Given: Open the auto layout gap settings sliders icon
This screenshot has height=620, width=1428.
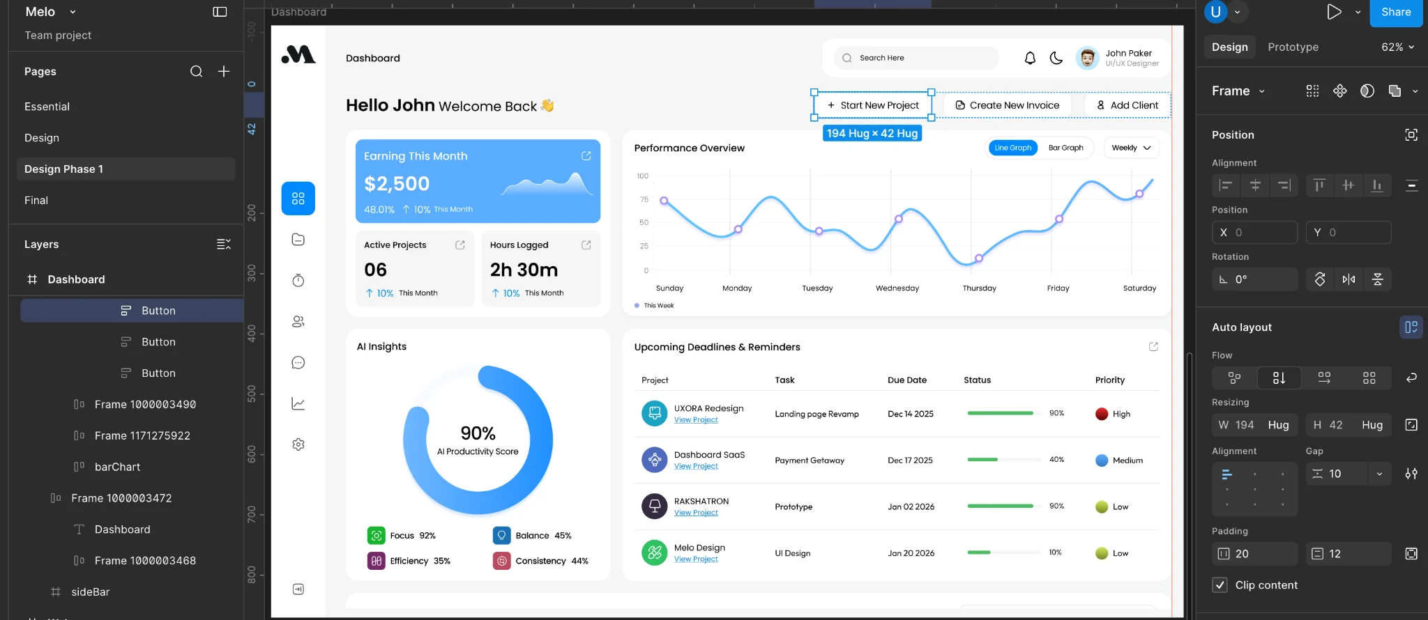Looking at the screenshot, I should (1411, 474).
